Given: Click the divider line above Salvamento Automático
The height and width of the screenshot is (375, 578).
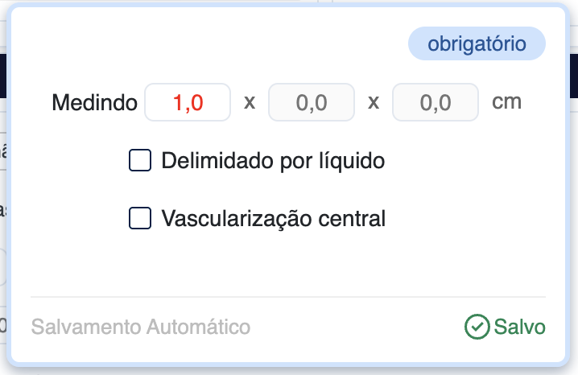Looking at the screenshot, I should [x=288, y=297].
